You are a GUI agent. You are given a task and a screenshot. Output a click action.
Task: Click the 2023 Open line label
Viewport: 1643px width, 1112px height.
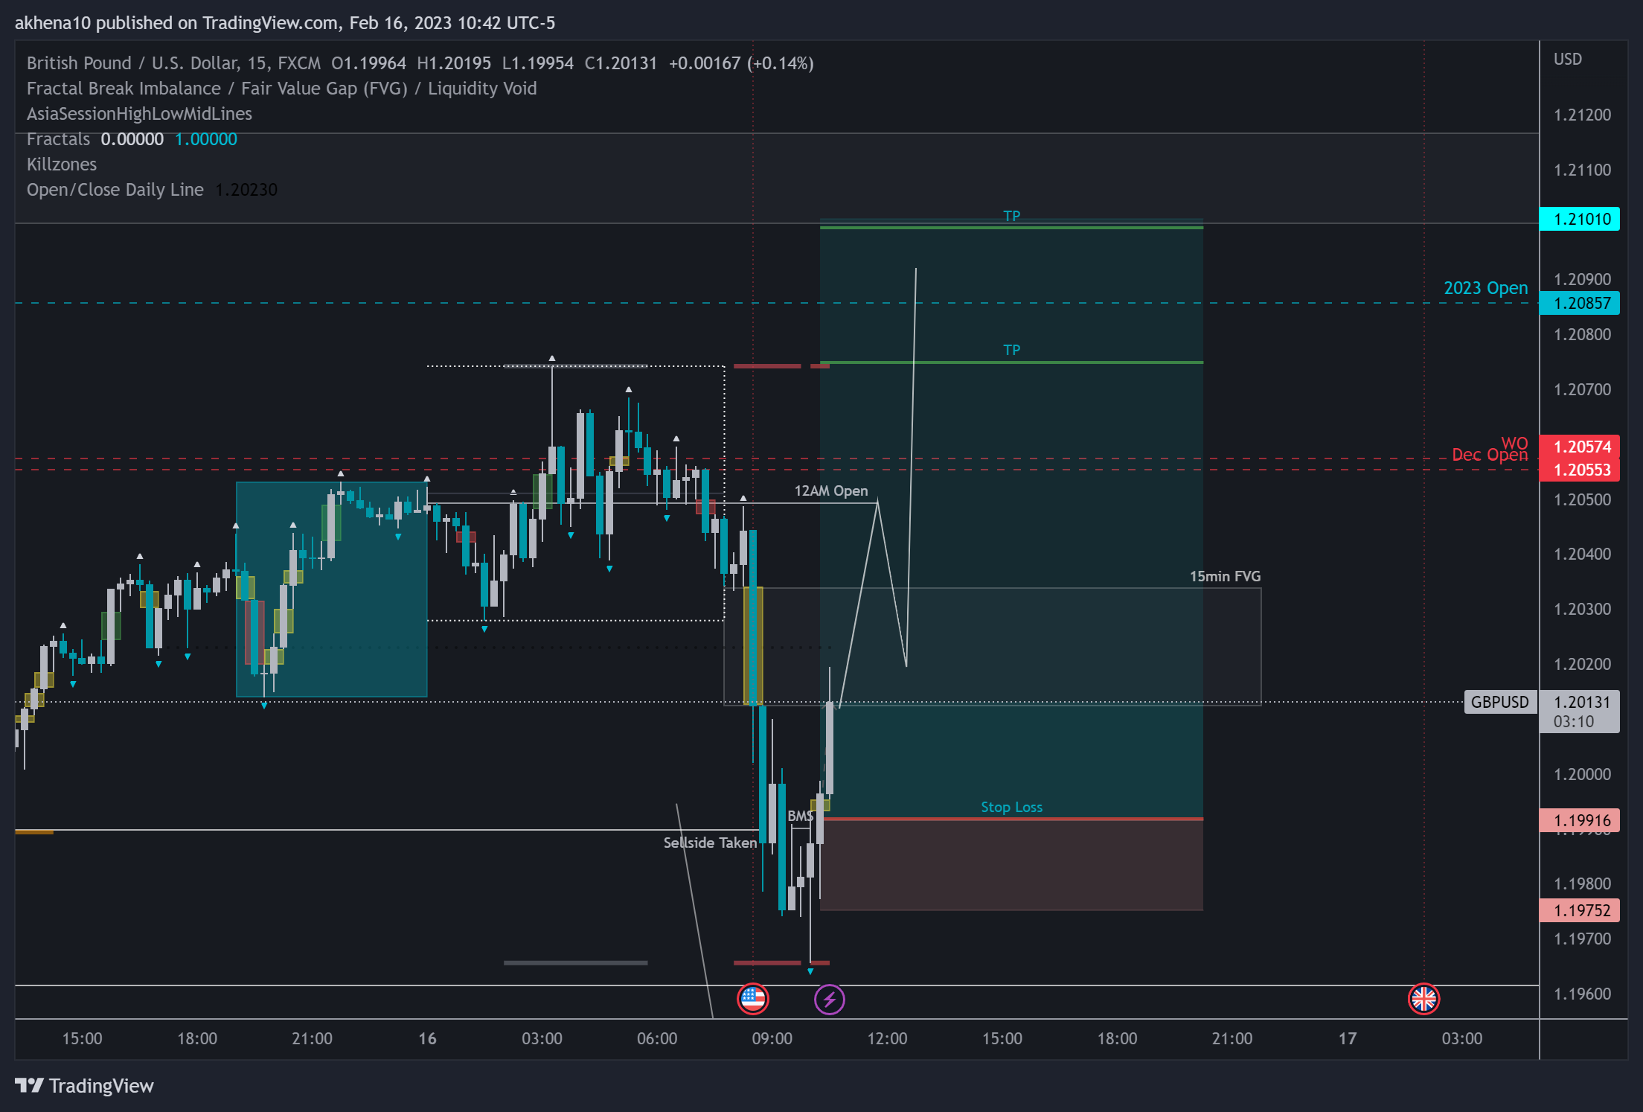(1485, 288)
